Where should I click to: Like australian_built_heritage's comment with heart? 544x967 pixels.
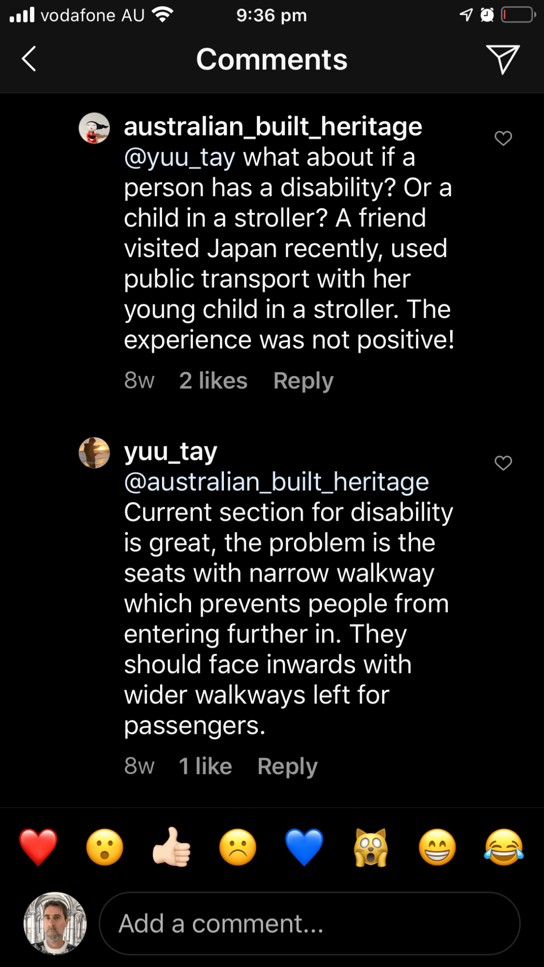[503, 138]
